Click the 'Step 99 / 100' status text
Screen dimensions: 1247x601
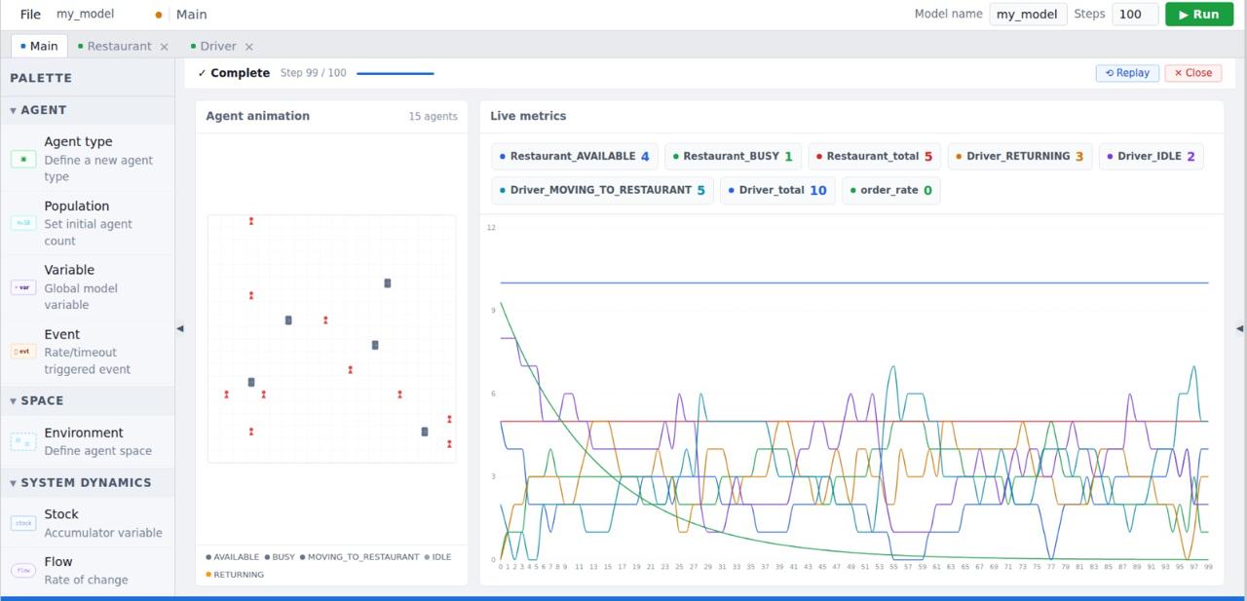pos(313,73)
